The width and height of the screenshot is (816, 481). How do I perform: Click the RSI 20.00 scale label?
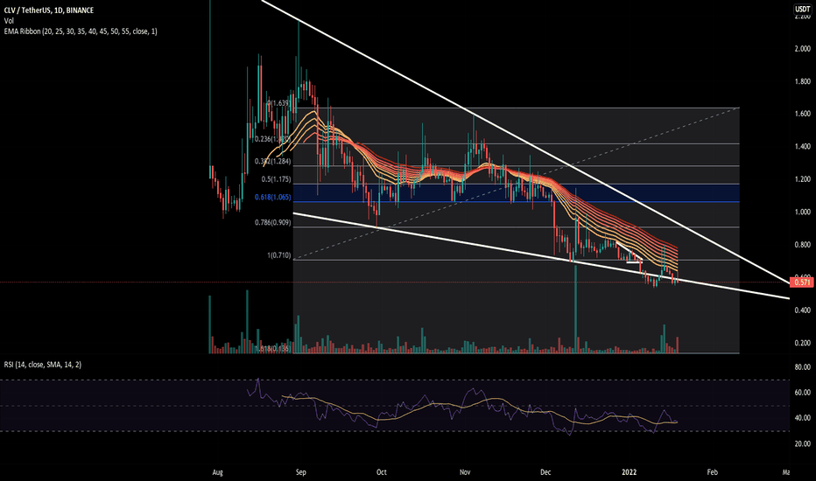click(x=803, y=443)
